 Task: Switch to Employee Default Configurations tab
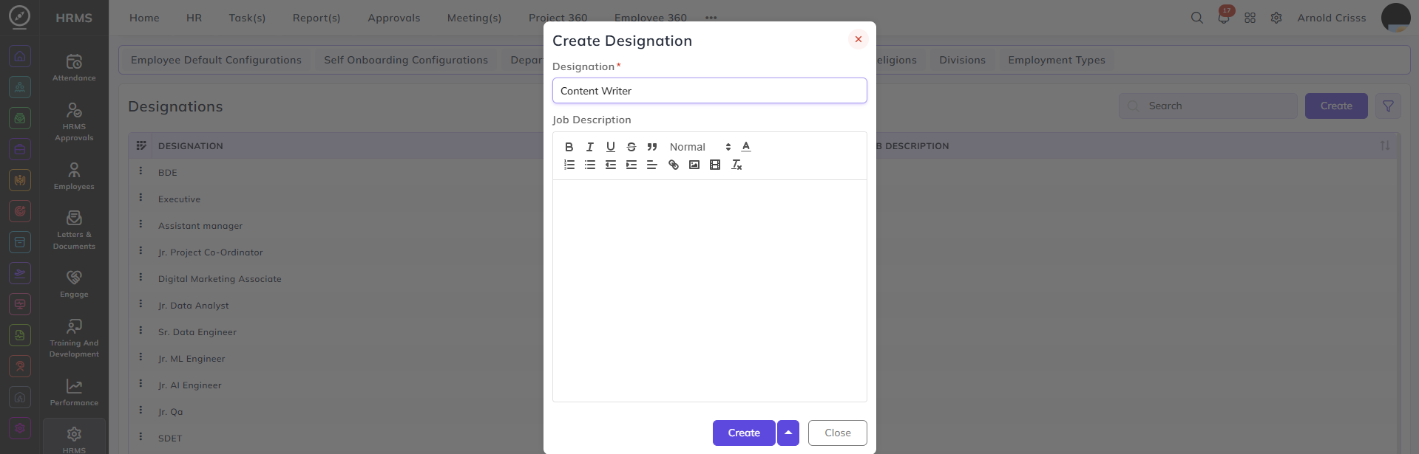coord(216,60)
